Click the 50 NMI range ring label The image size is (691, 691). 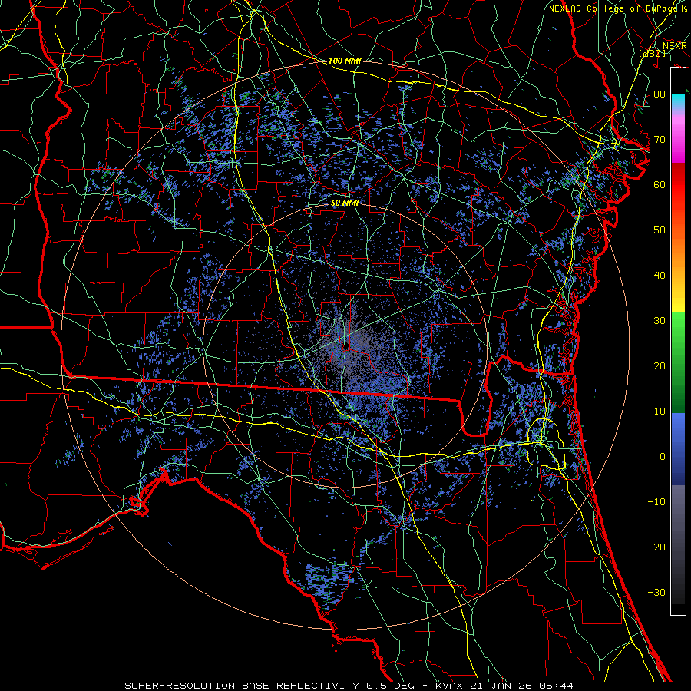coord(345,203)
